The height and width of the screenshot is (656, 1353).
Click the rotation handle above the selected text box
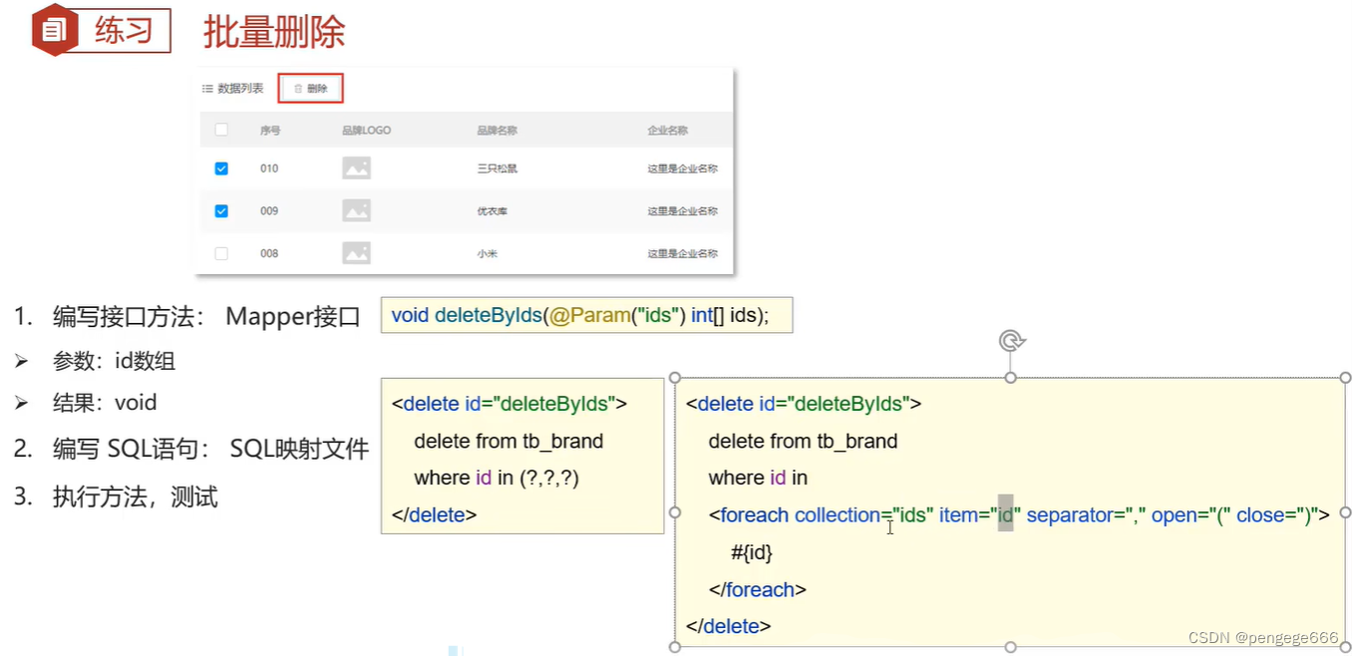[x=1011, y=341]
